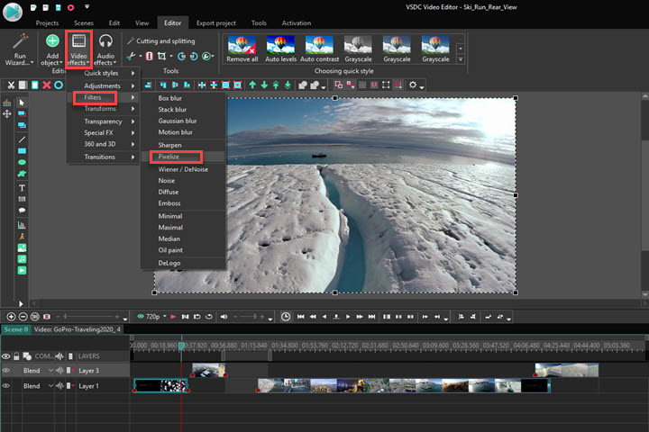This screenshot has width=649, height=432.
Task: Select the Tooltip speech bubble tool
Action: [x=22, y=211]
